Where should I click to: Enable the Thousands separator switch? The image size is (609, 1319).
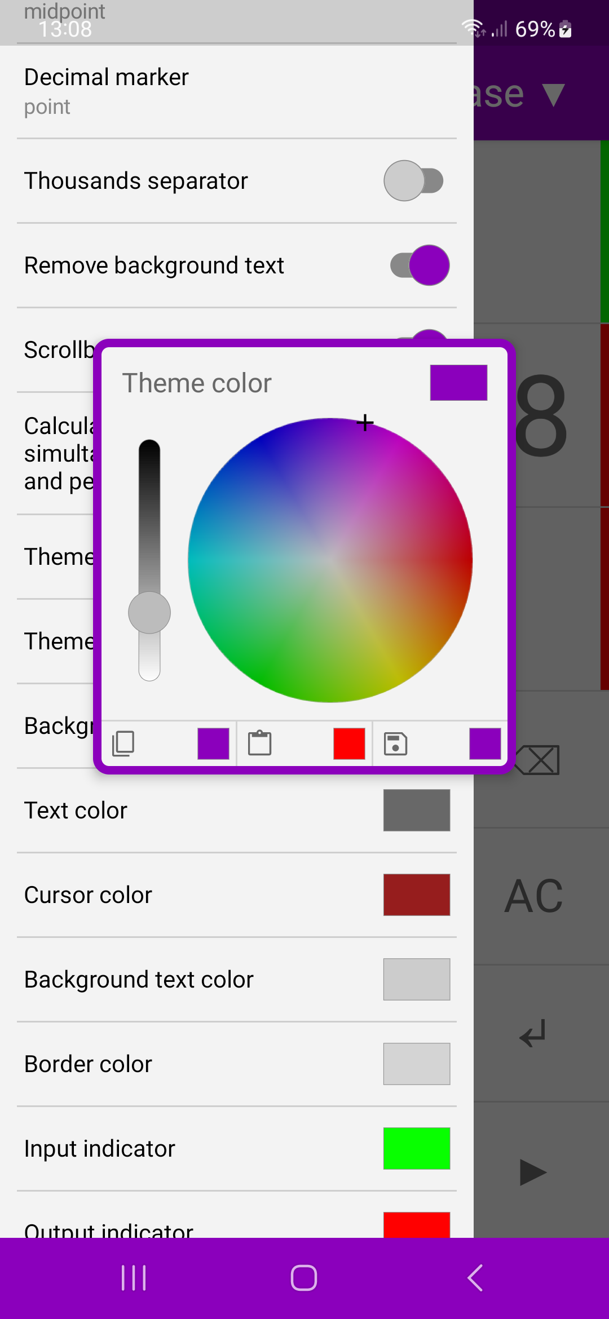click(x=414, y=181)
